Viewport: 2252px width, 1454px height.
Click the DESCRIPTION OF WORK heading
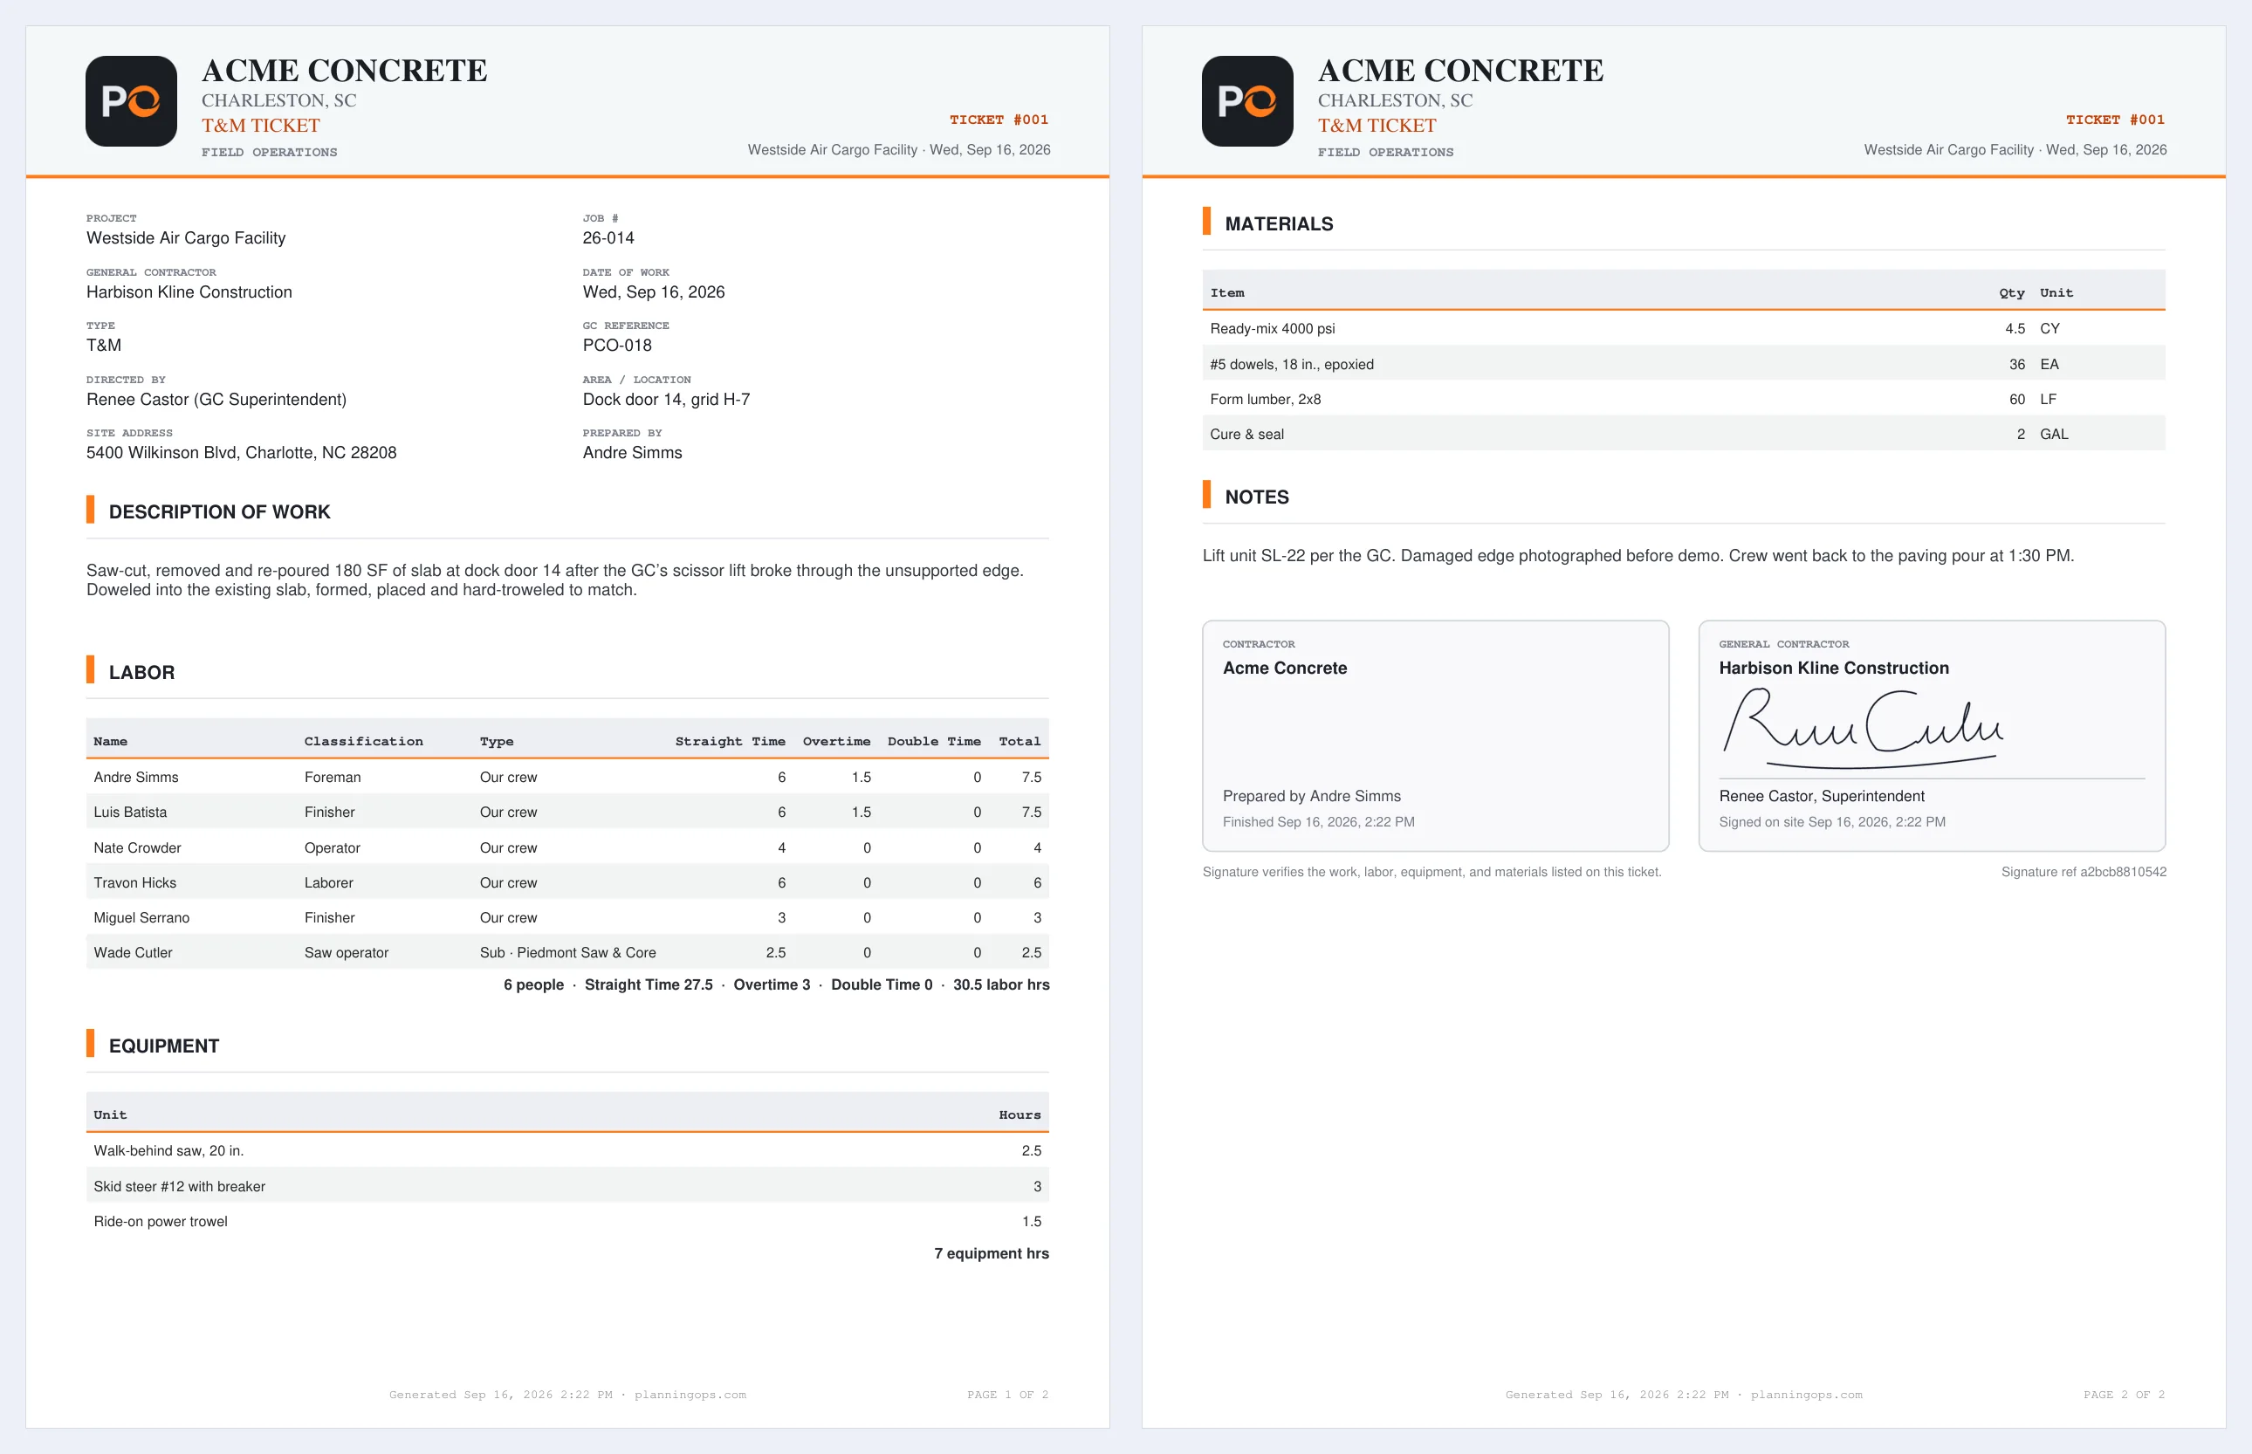click(219, 511)
